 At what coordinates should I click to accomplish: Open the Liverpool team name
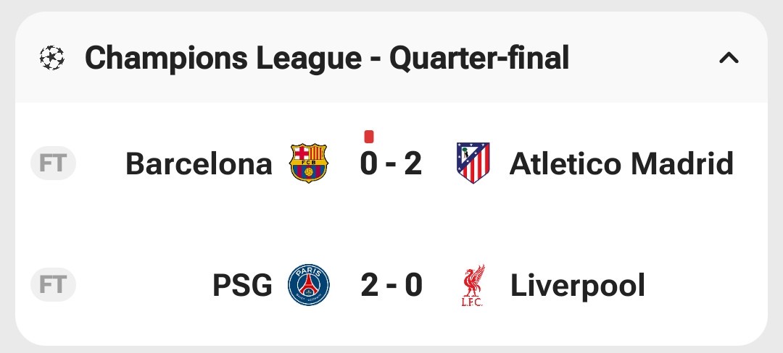578,286
